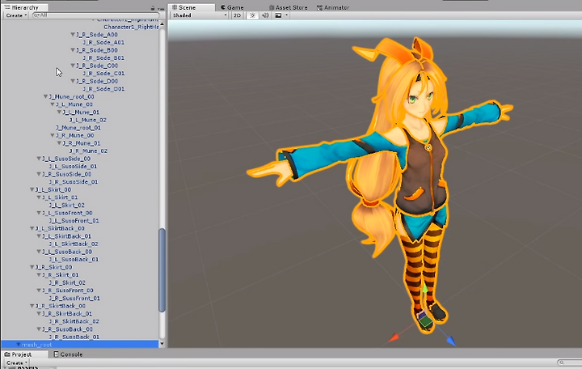
Task: Open the Hierarchy Create button menu
Action: click(16, 15)
